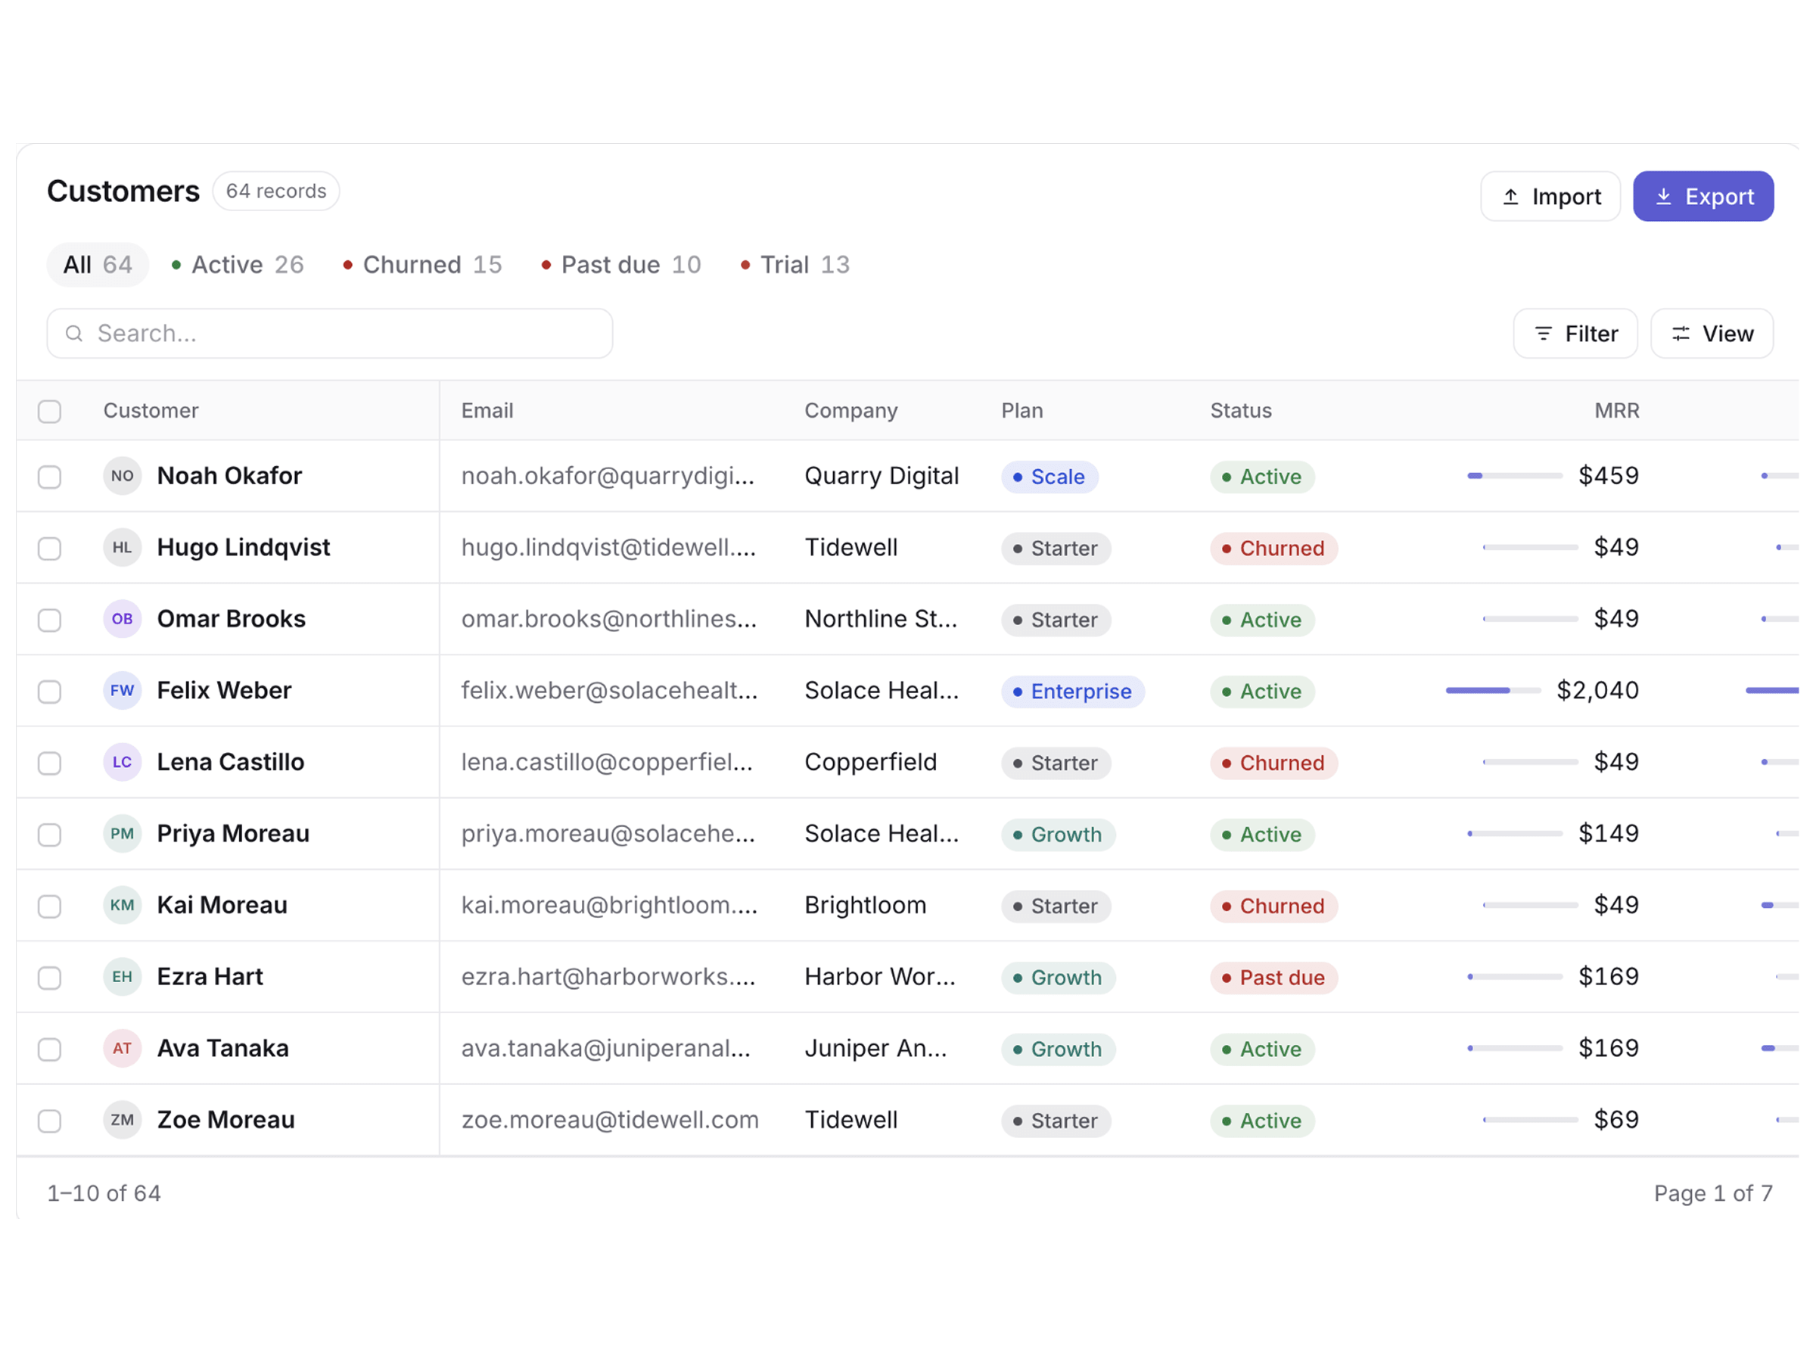Check the Ava Tanaka row checkbox
1816x1362 pixels.
click(x=49, y=1049)
